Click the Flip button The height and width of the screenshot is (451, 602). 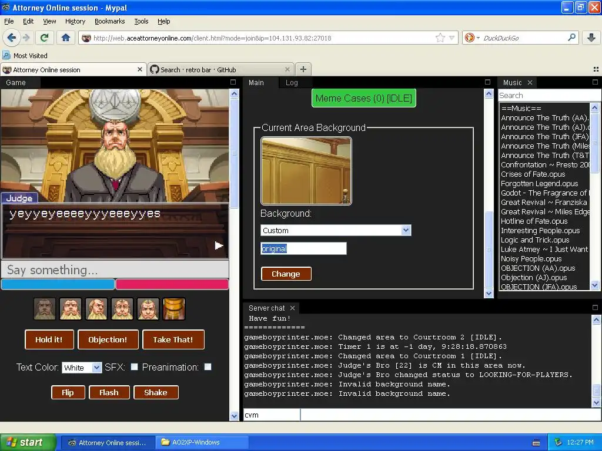(x=68, y=392)
